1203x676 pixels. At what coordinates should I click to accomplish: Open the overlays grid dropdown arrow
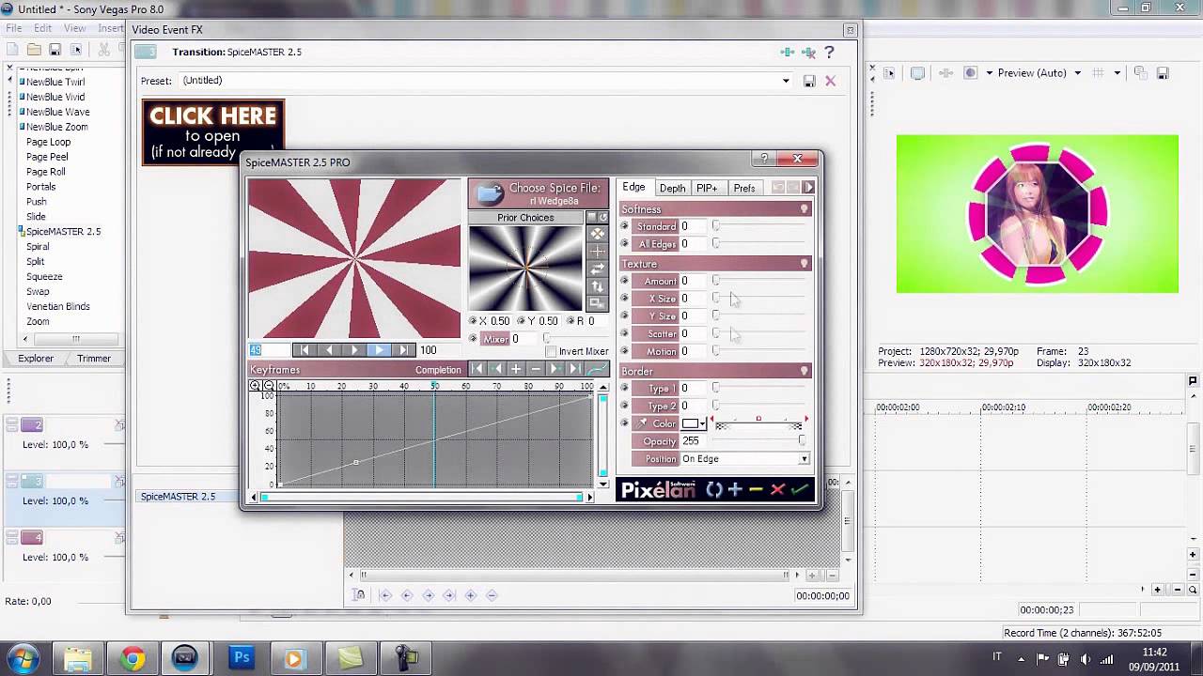[x=1117, y=73]
